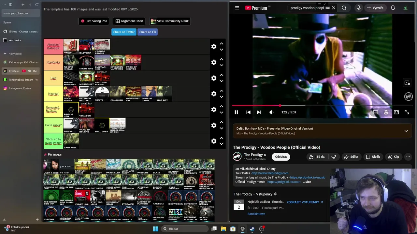417x234 pixels.
Task: Save the video with Uložit
Action: pos(373,157)
